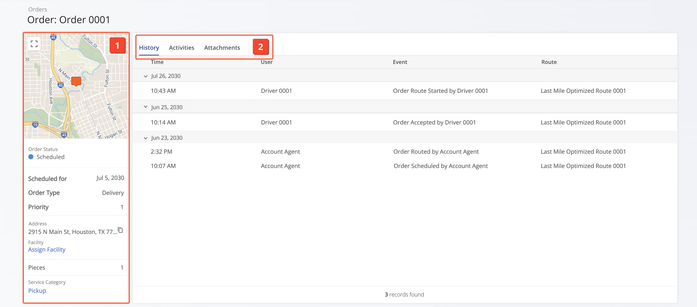Collapse the Jun 23, 2030 history group
Screen dimensions: 697x307
pos(146,138)
